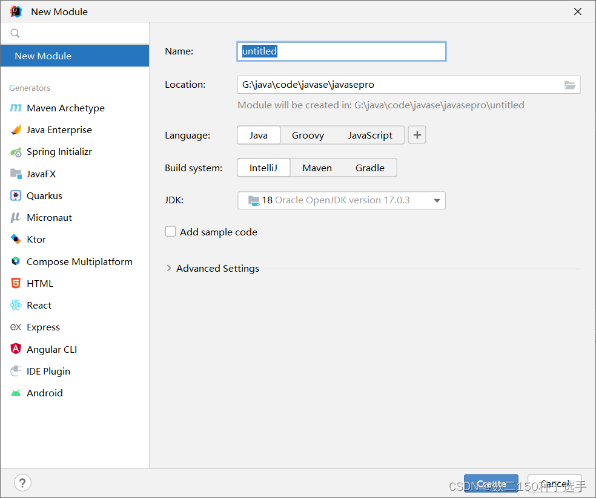Select Java as the language

click(x=259, y=135)
